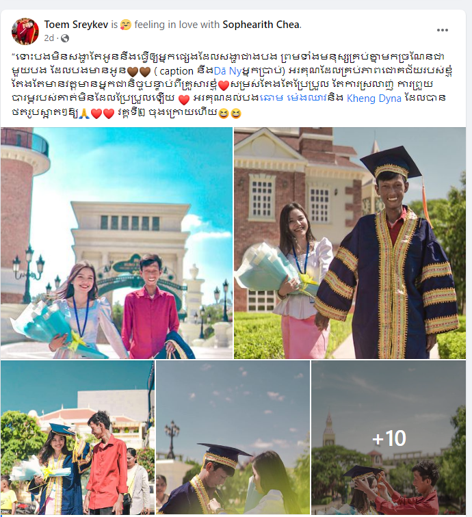This screenshot has height=517, width=472.
Task: Open Toem Sreykev profile name link
Action: (76, 25)
